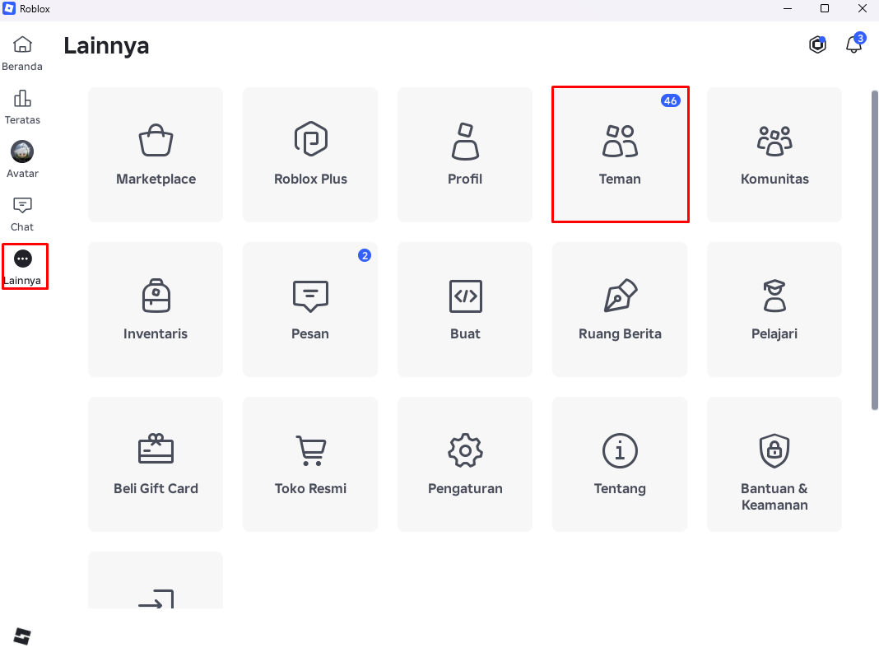Open the Beli Gift Card tile
Screen dimensions: 879x657
point(156,464)
